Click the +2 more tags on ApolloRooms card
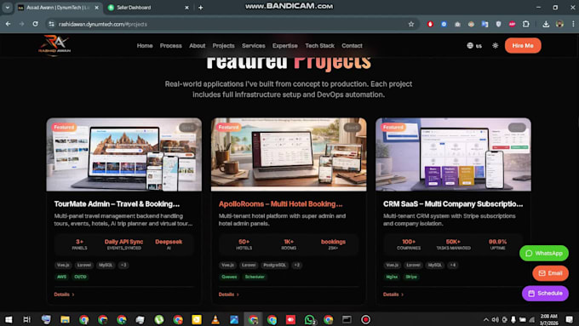579x326 pixels. [297, 265]
